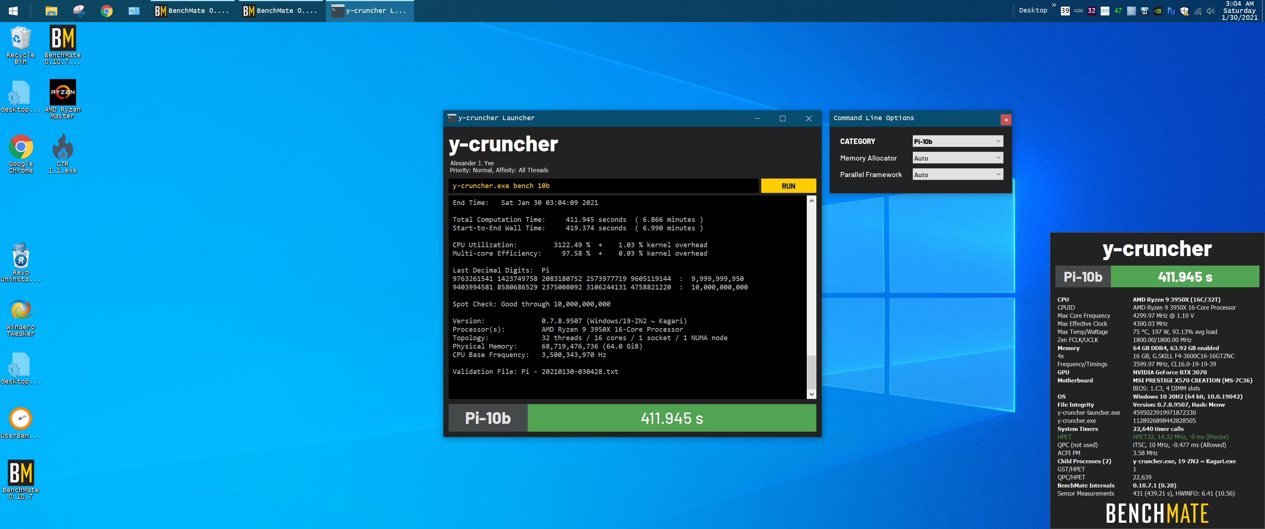Expand the Desktop toolbar chevron
Viewport: 1265px width, 529px height.
tap(1053, 5)
